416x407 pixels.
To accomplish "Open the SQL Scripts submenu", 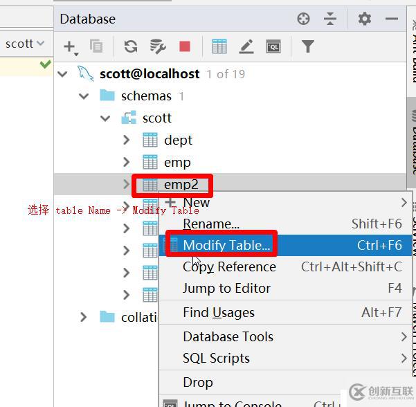I will coord(285,358).
